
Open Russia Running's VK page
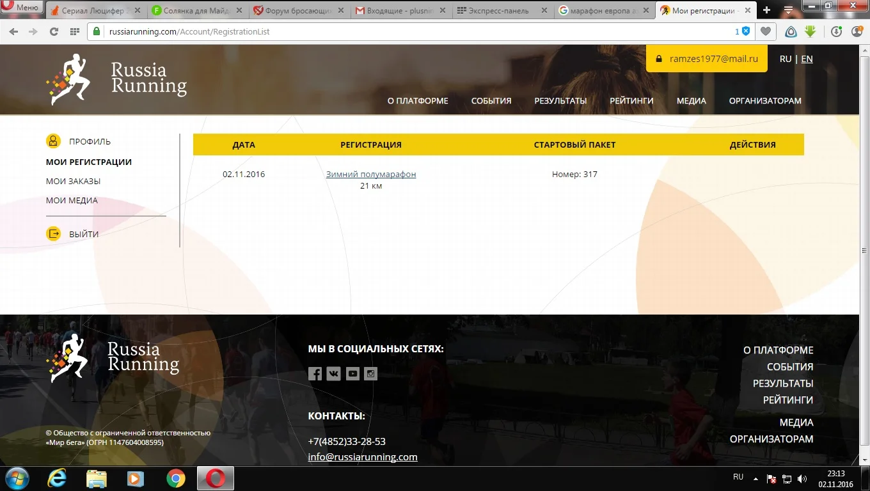pyautogui.click(x=333, y=373)
